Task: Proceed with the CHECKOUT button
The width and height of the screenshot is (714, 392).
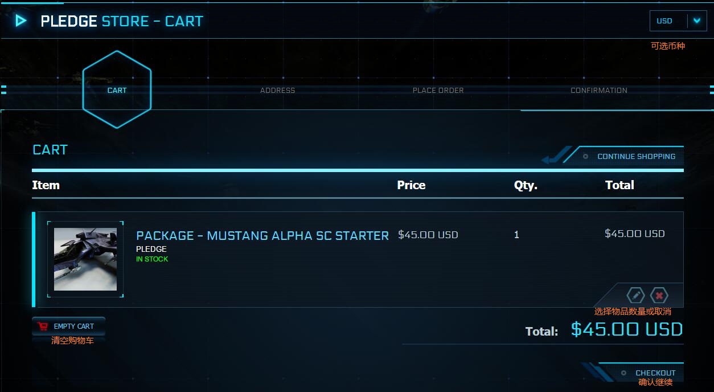Action: coord(655,373)
